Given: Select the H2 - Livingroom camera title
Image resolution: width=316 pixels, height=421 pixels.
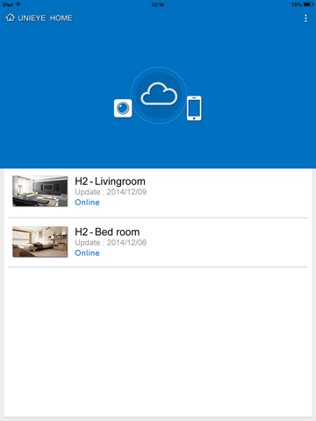Looking at the screenshot, I should tap(110, 182).
